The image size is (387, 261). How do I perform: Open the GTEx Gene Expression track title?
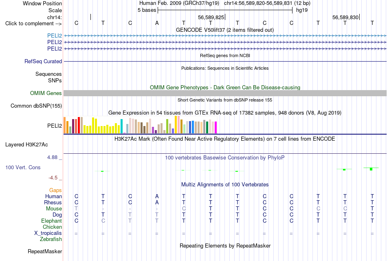pyautogui.click(x=224, y=113)
